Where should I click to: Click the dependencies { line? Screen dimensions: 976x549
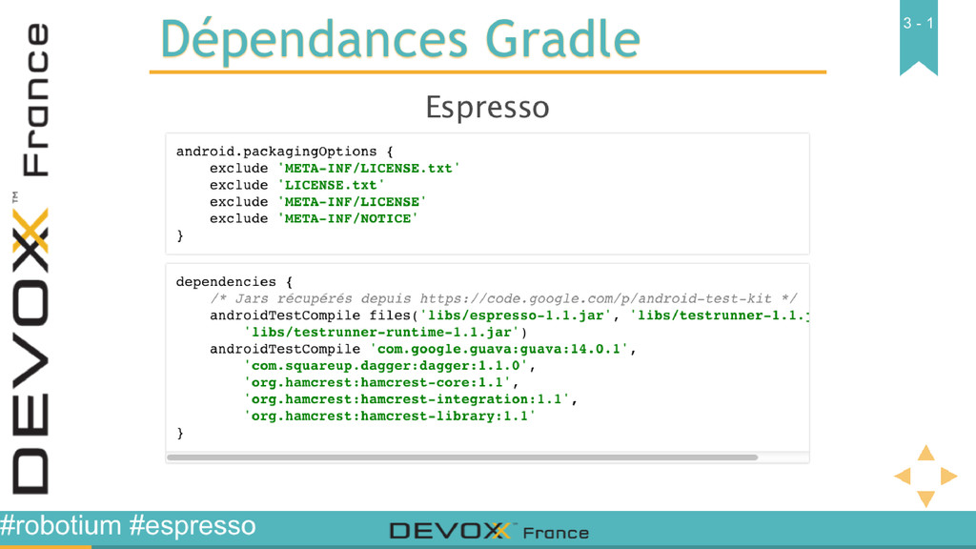click(234, 281)
